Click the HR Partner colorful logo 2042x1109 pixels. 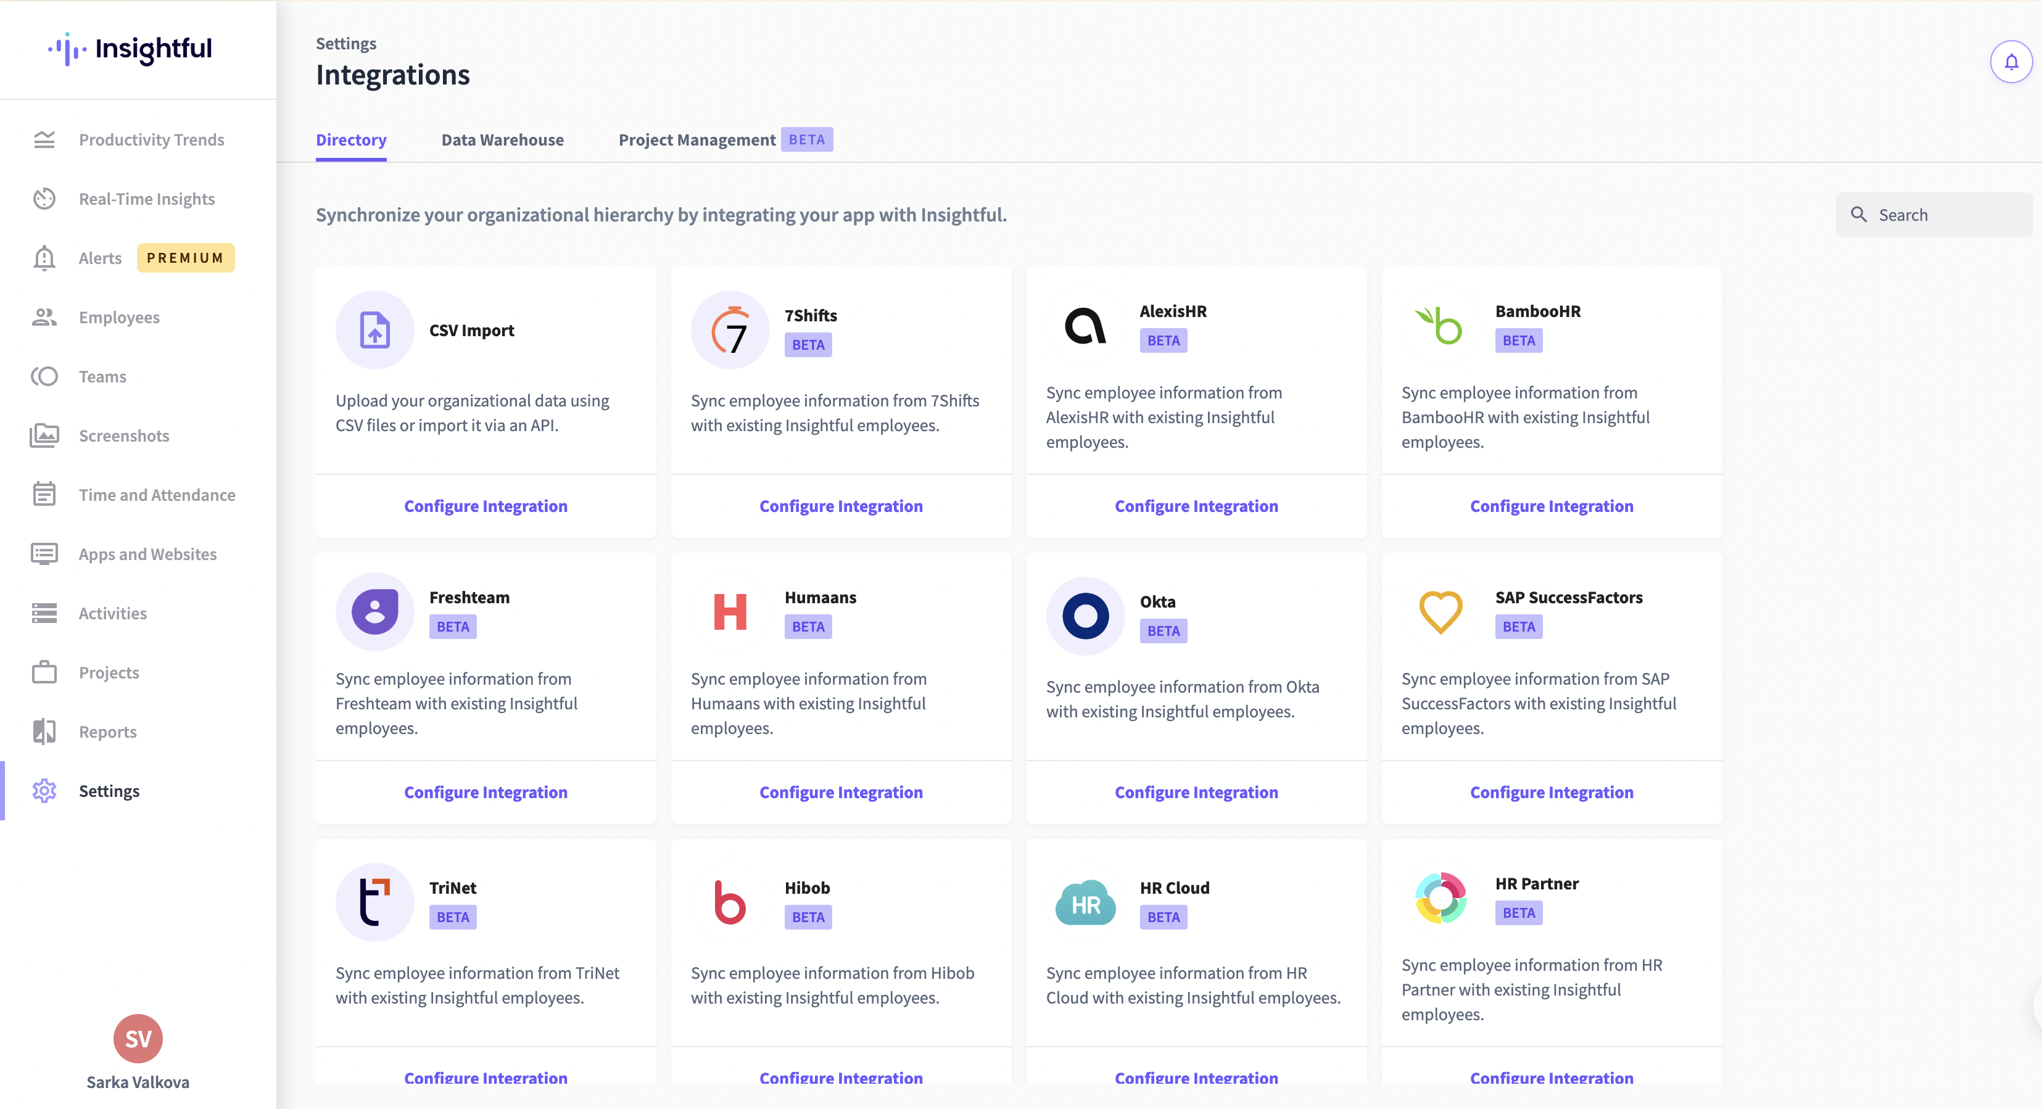coord(1441,898)
